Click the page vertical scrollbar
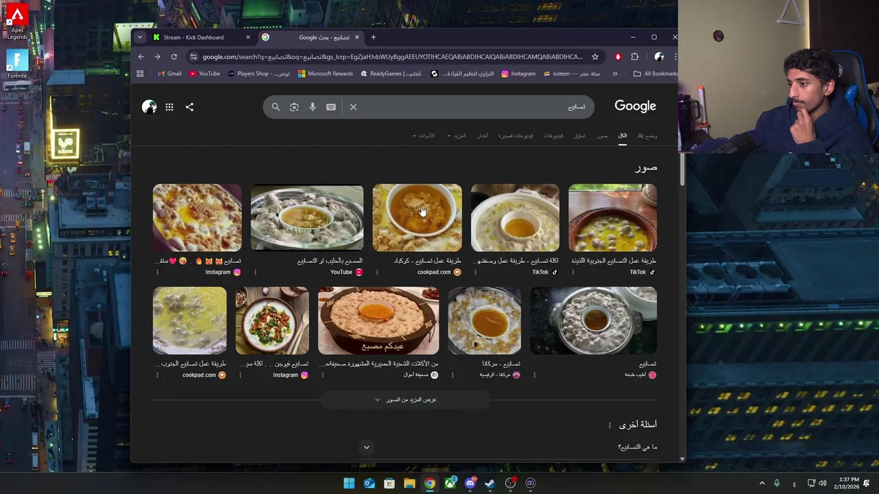 [x=682, y=168]
